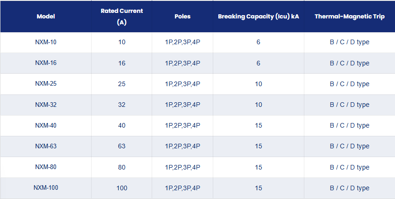
Task: Click the NXM-100 model cell
Action: tap(46, 188)
